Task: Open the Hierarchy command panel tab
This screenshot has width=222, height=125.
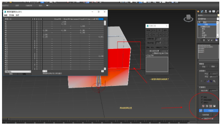Action: [206, 12]
